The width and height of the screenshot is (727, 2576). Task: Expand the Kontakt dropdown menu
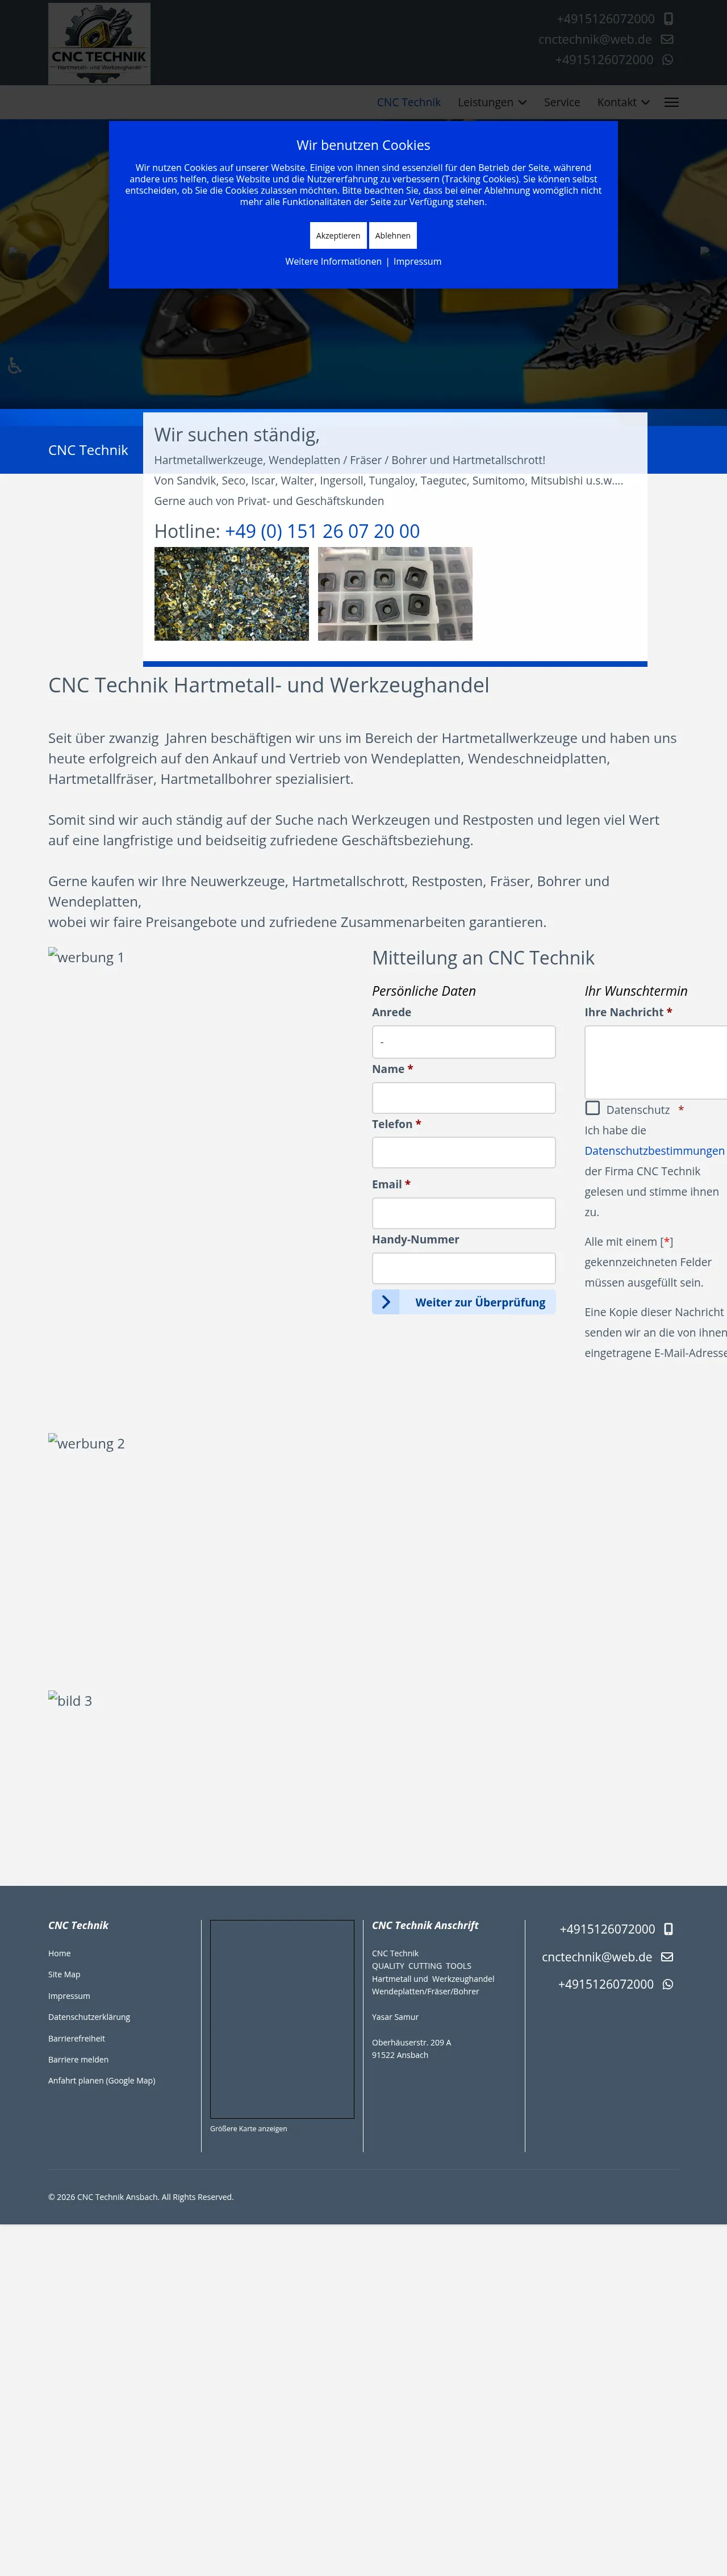(x=623, y=103)
